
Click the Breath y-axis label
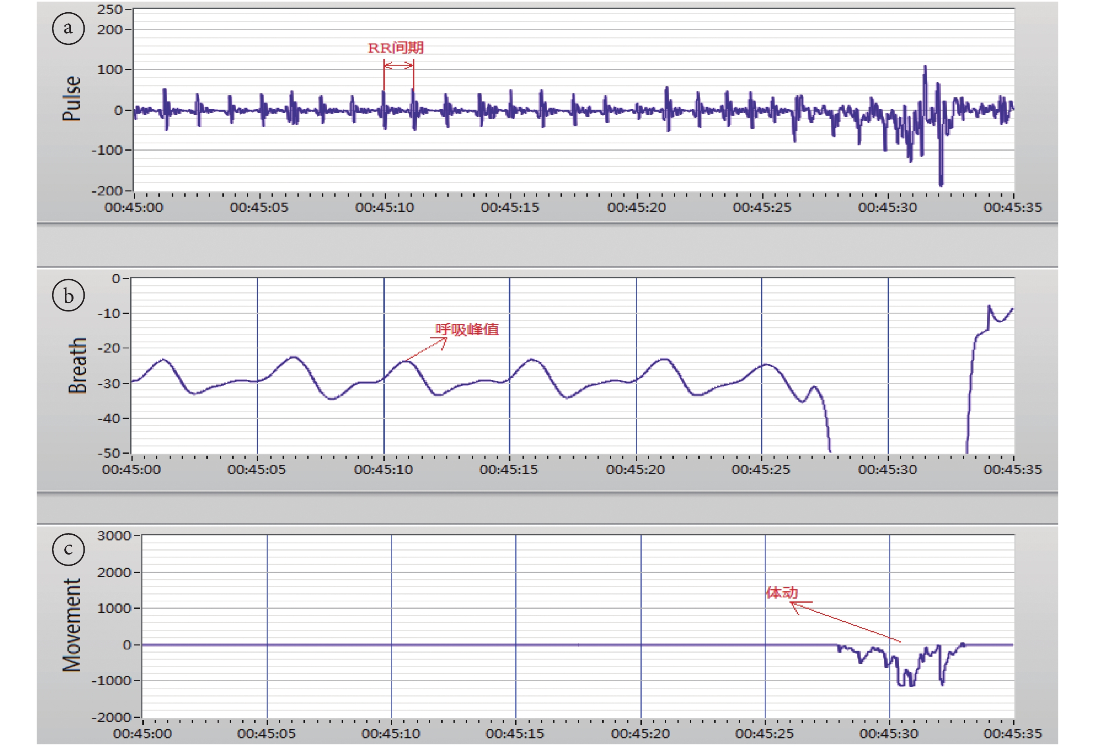[78, 365]
